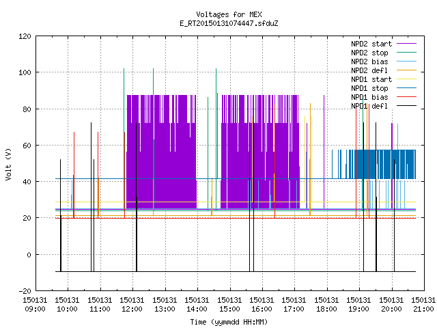
Task: Click the y-axis tick value 100
Action: 25,72
